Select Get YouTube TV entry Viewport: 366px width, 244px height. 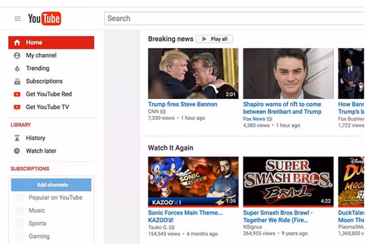pyautogui.click(x=51, y=107)
